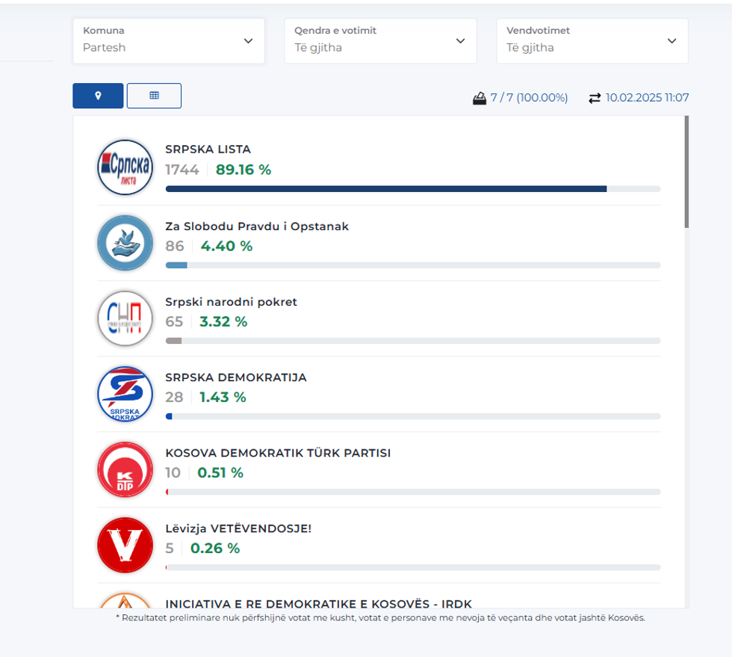The width and height of the screenshot is (732, 657).
Task: Open the Vendvotimet dropdown
Action: pos(592,40)
